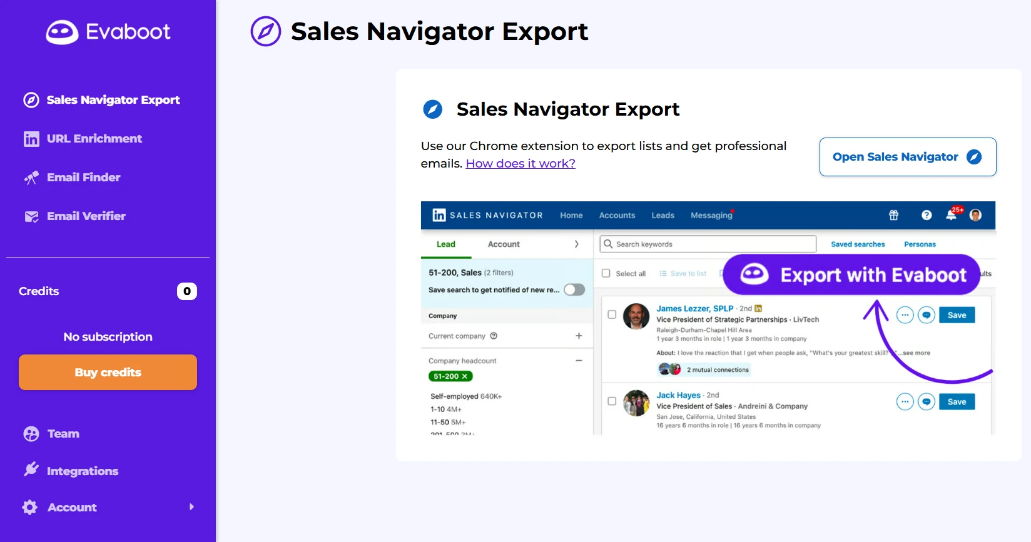Select the Lead tab
1031x542 pixels.
tap(446, 244)
